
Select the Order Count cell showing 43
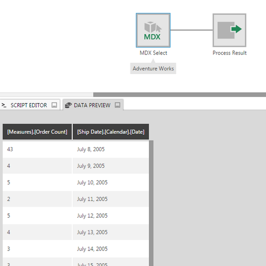(37, 149)
